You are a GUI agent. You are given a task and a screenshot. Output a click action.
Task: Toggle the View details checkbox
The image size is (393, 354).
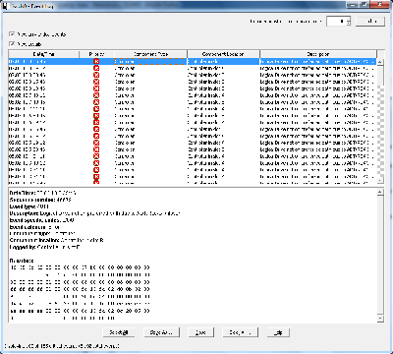12,44
